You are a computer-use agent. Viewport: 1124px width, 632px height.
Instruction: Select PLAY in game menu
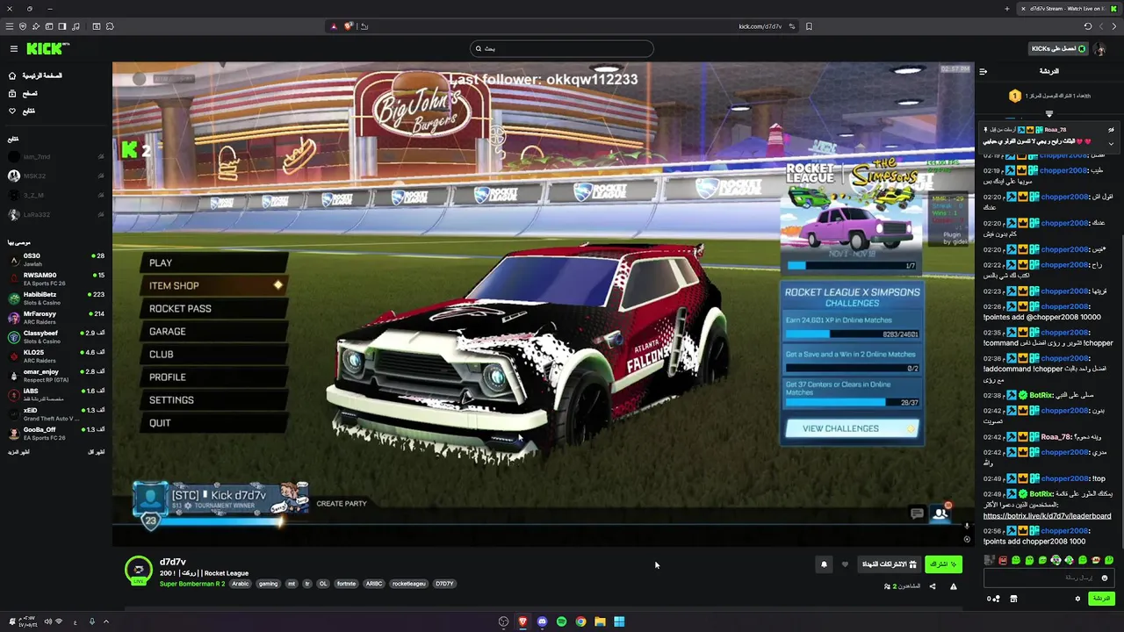pyautogui.click(x=215, y=262)
